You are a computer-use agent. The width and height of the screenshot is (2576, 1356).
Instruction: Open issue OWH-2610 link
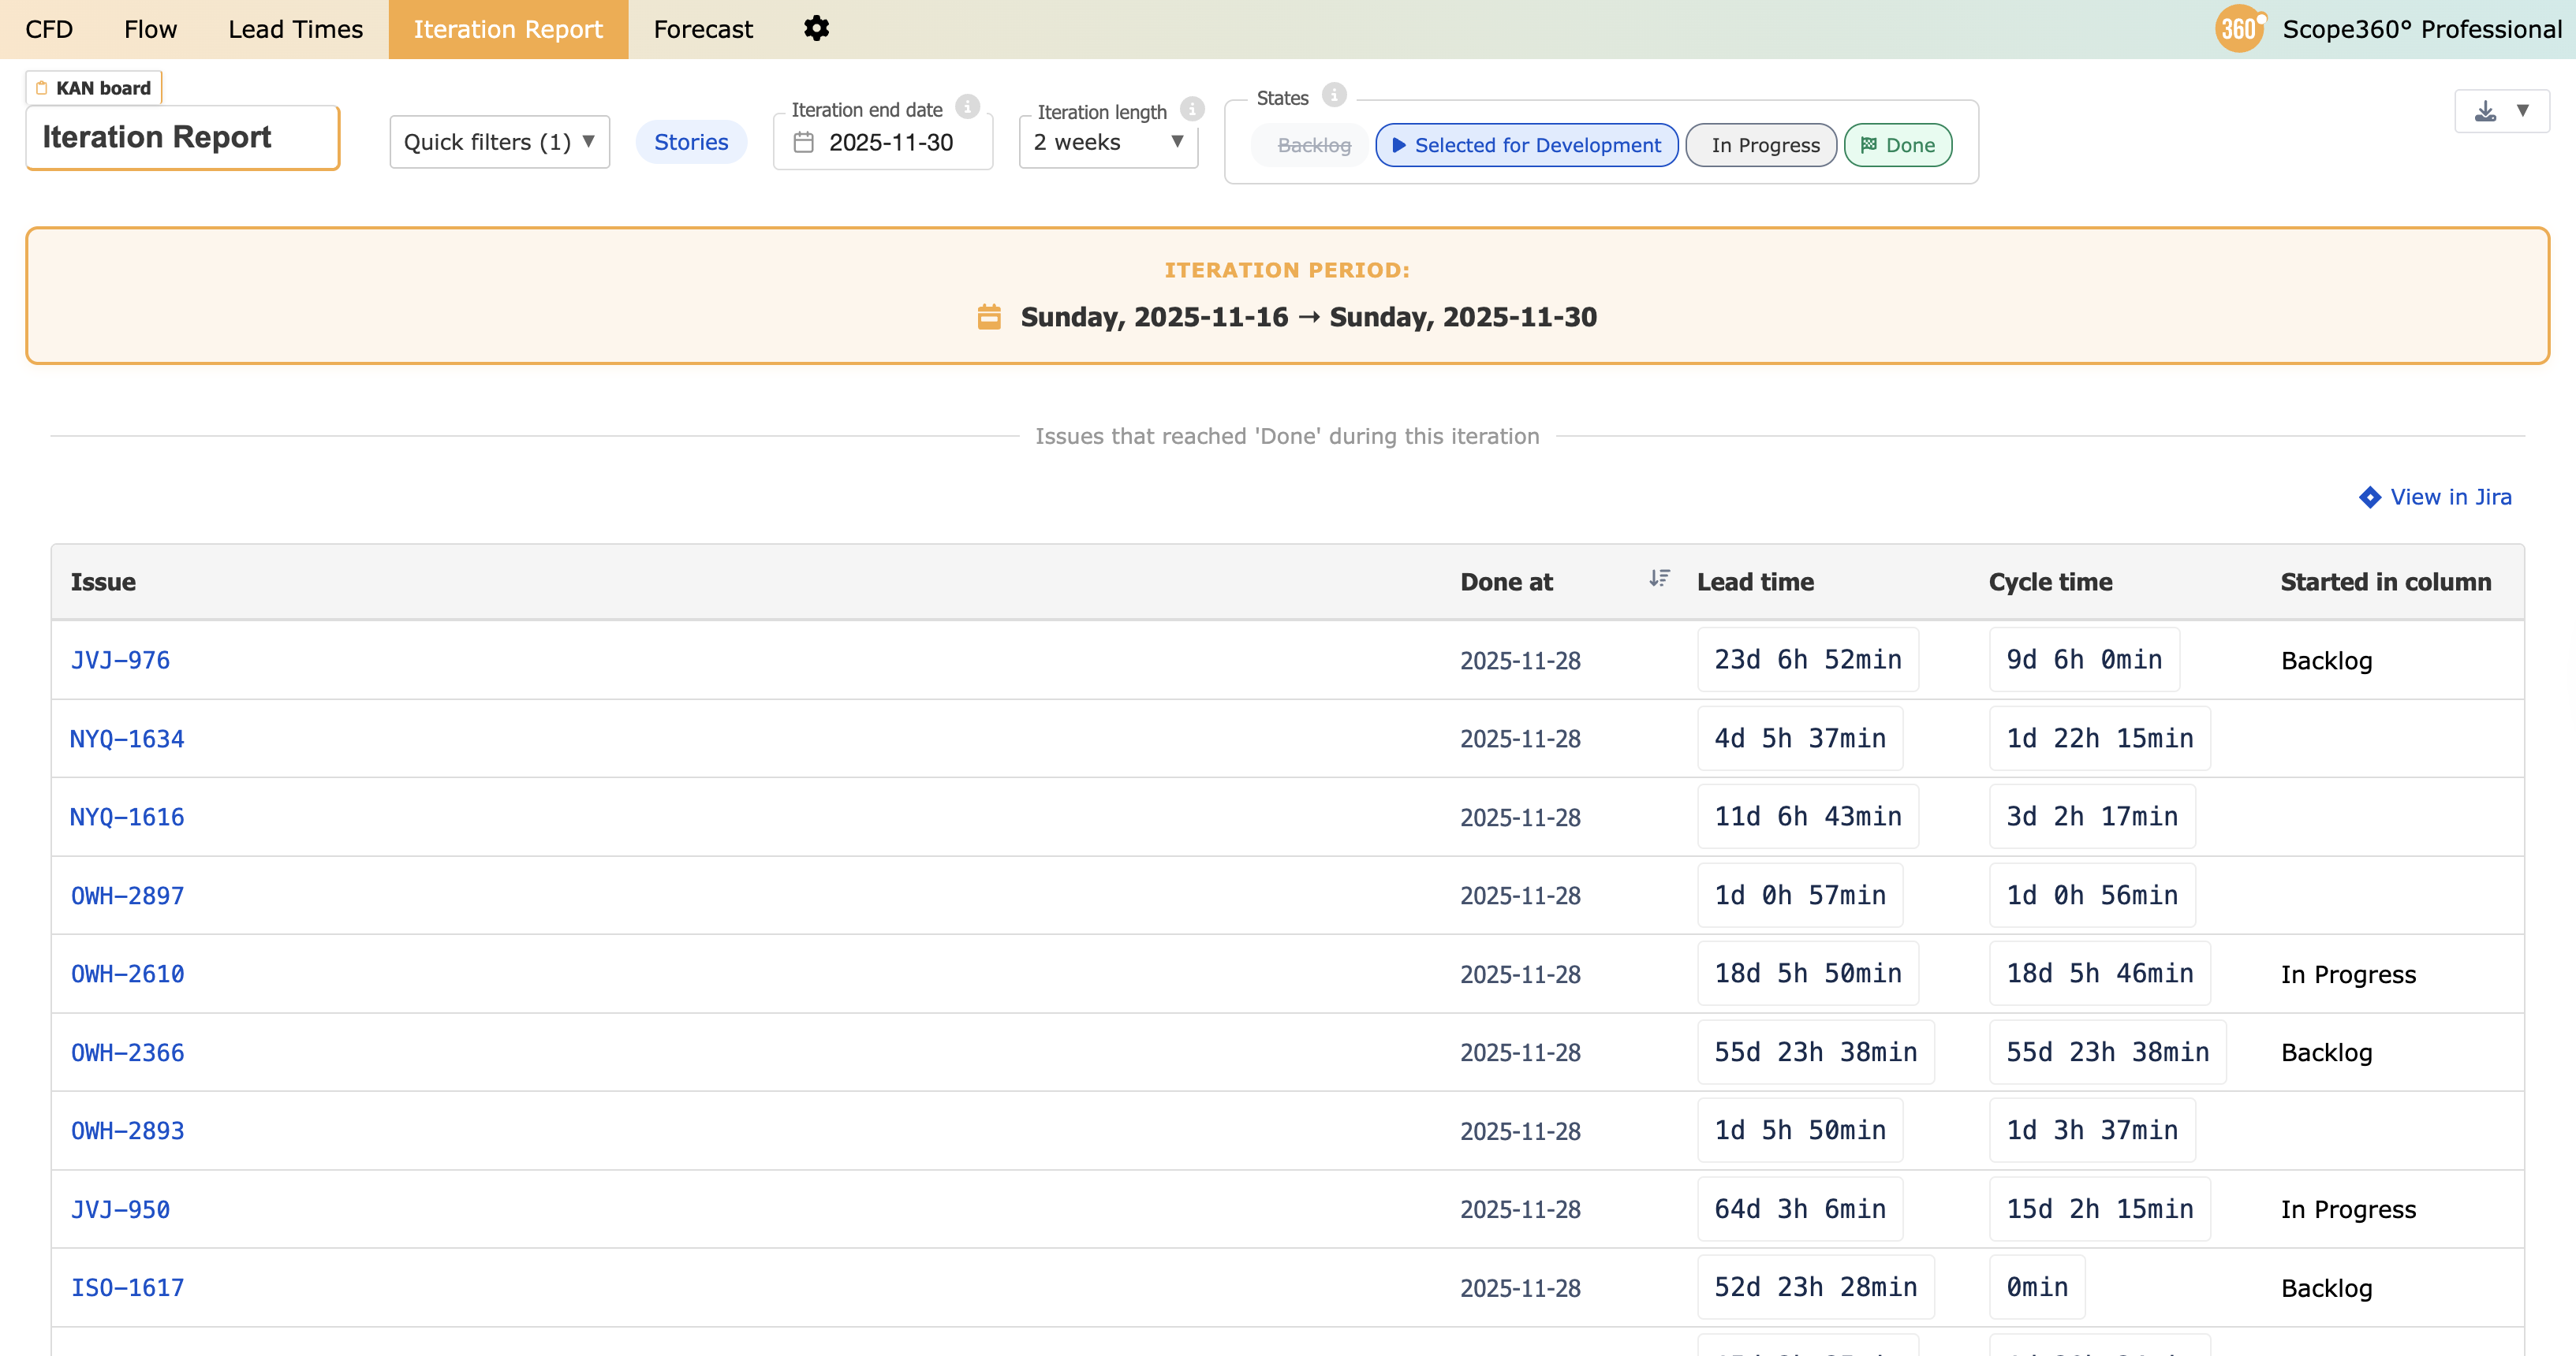(x=128, y=974)
